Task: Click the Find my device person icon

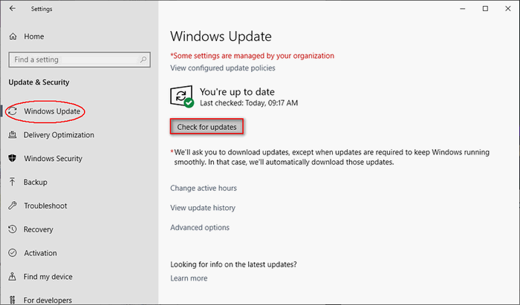Action: (x=13, y=277)
